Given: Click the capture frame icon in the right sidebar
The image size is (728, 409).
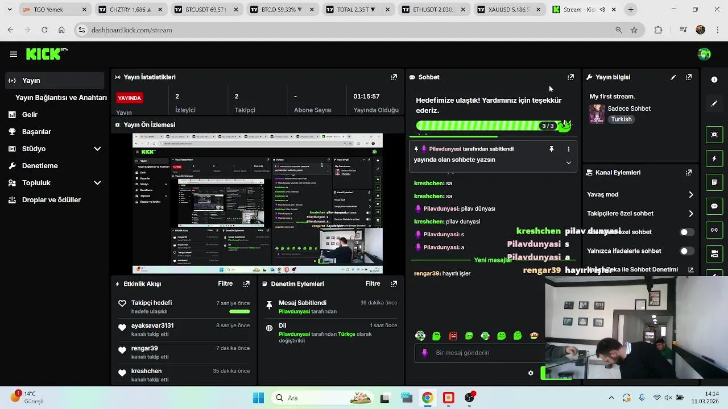Looking at the screenshot, I should 714,135.
